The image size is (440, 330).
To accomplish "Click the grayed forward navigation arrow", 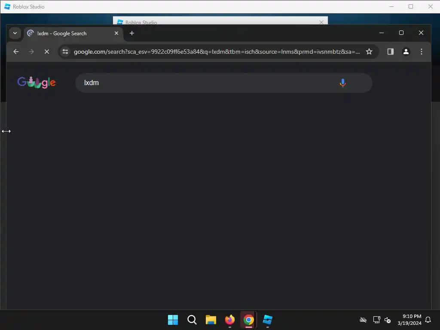I will coord(31,52).
